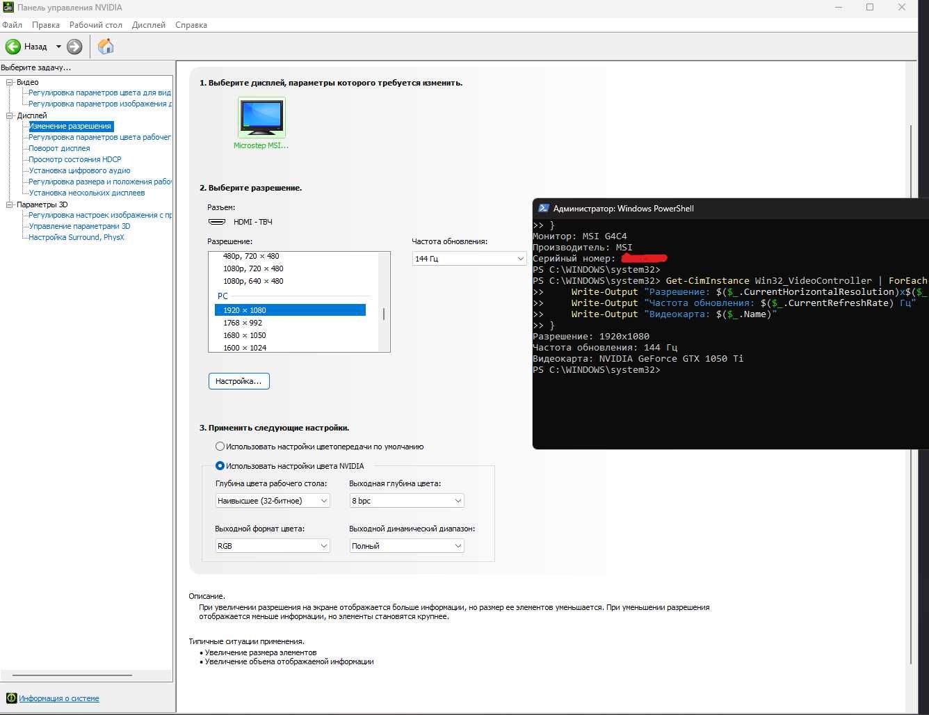Open Изменение разрешения task
The height and width of the screenshot is (715, 929).
[x=70, y=127]
